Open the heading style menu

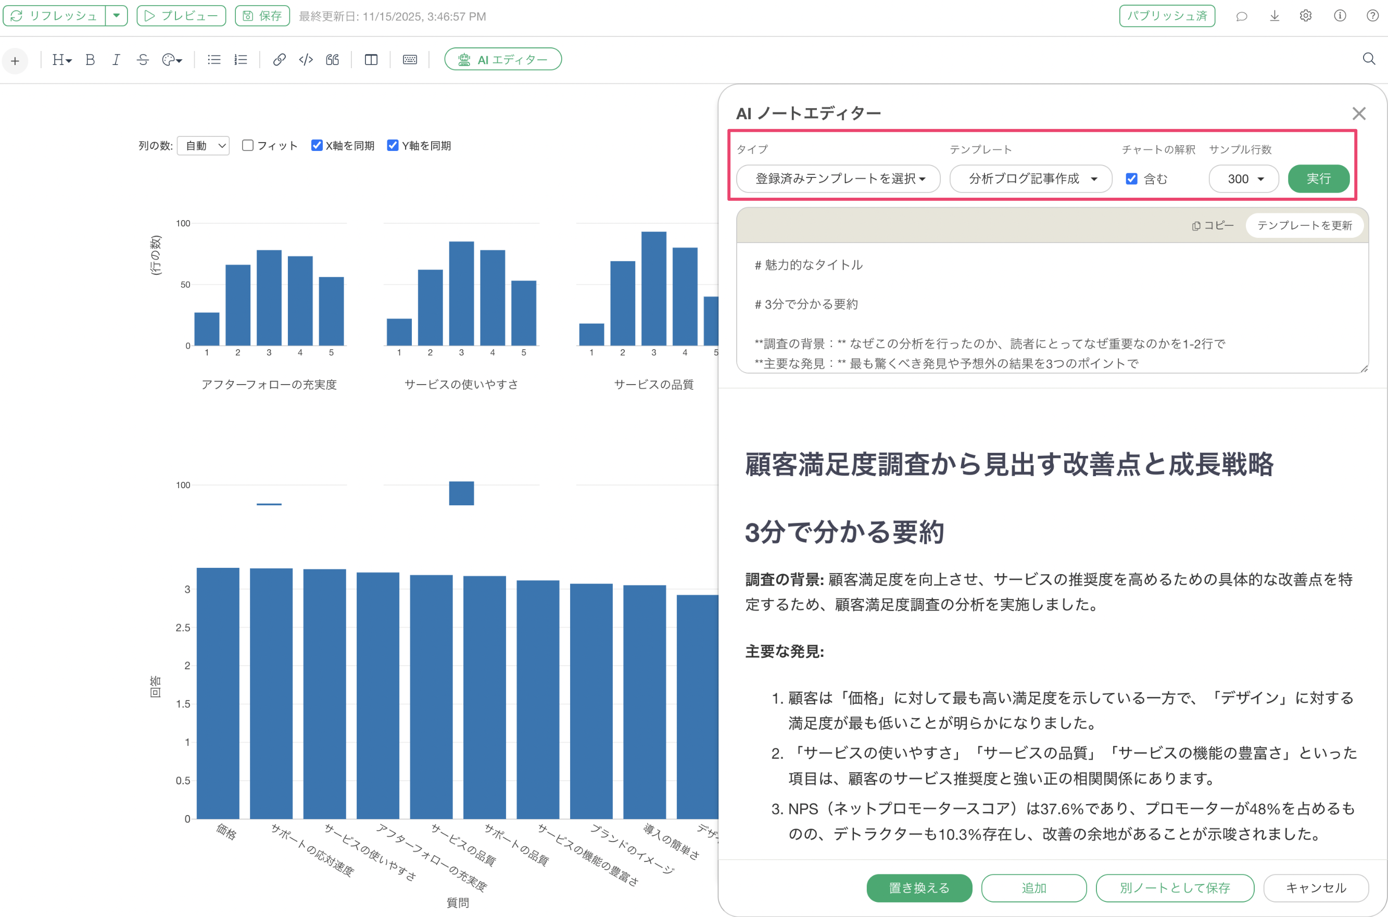pos(61,60)
